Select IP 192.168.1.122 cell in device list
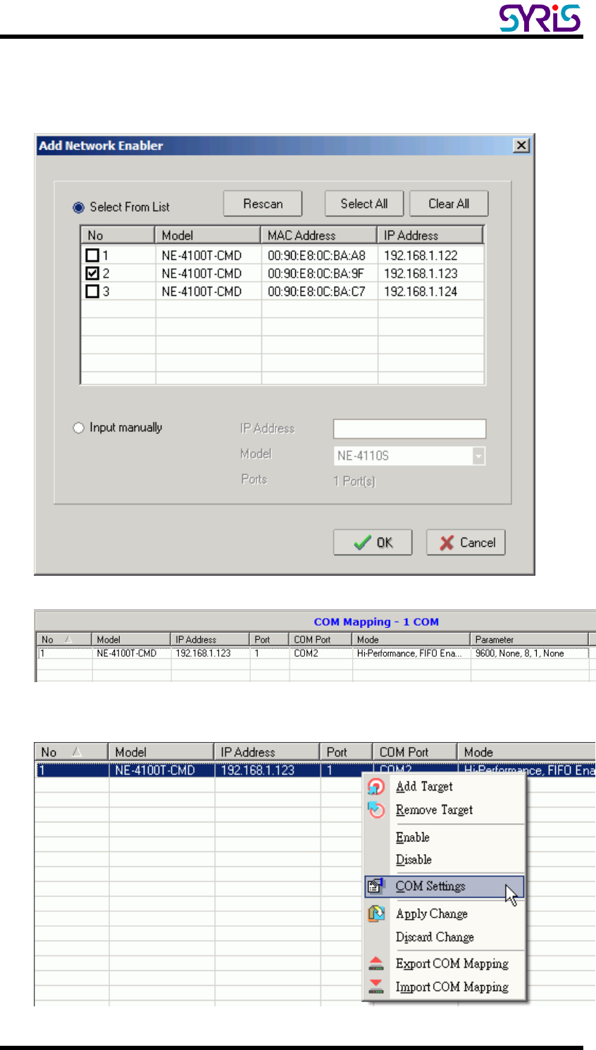 pos(421,255)
